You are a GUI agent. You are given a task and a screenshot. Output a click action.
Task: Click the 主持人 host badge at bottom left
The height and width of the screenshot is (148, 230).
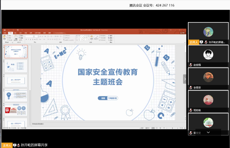pyautogui.click(x=6, y=145)
